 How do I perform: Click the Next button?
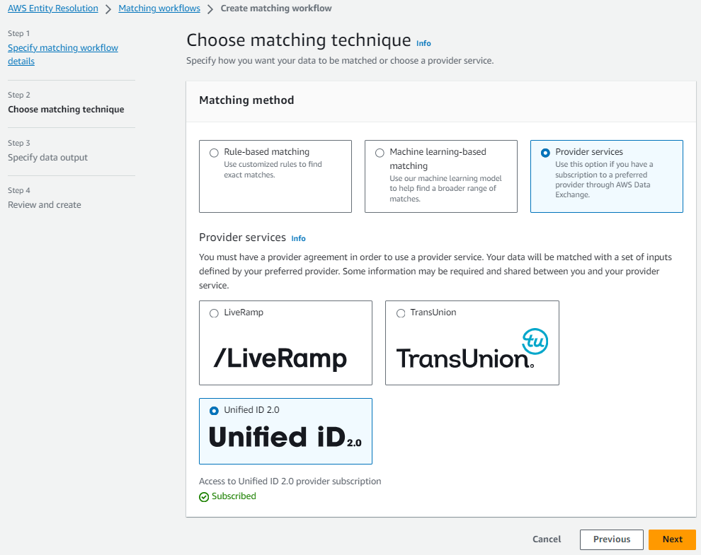[x=671, y=539]
